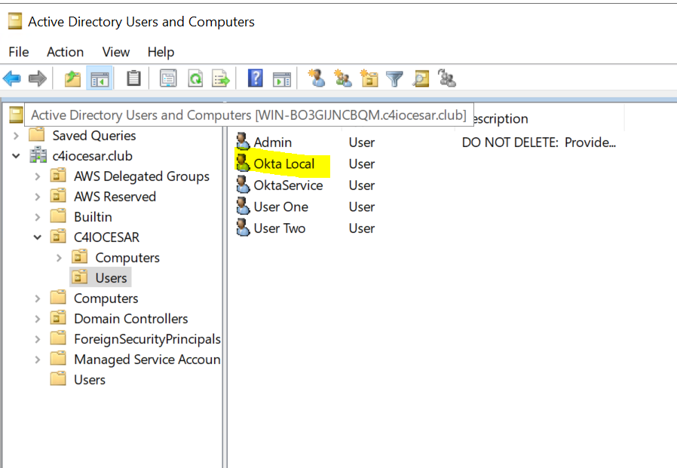
Task: Open filter options via funnel icon
Action: pos(394,79)
